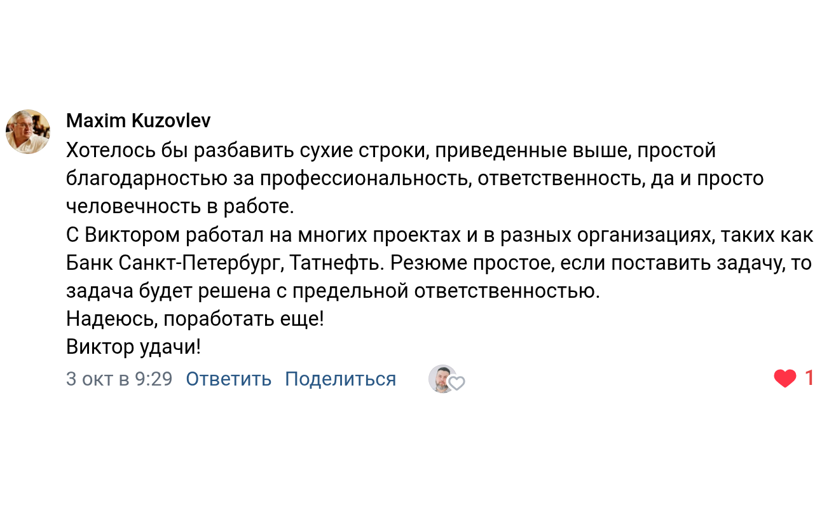The height and width of the screenshot is (509, 829).
Task: Open the Maxim Kuzovlev author name link
Action: pyautogui.click(x=139, y=121)
